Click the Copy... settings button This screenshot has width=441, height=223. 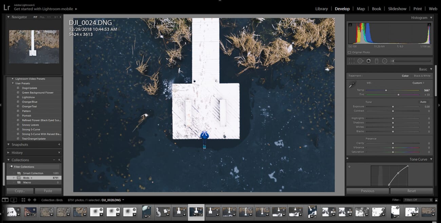point(20,191)
